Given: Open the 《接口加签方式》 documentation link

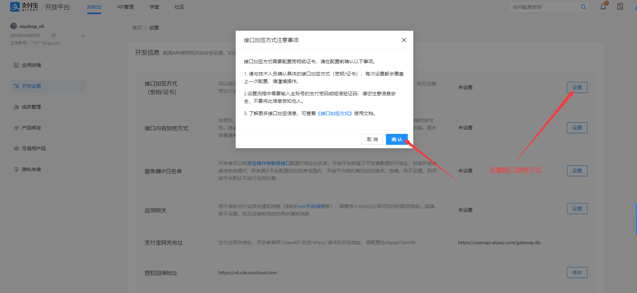Looking at the screenshot, I should point(334,113).
